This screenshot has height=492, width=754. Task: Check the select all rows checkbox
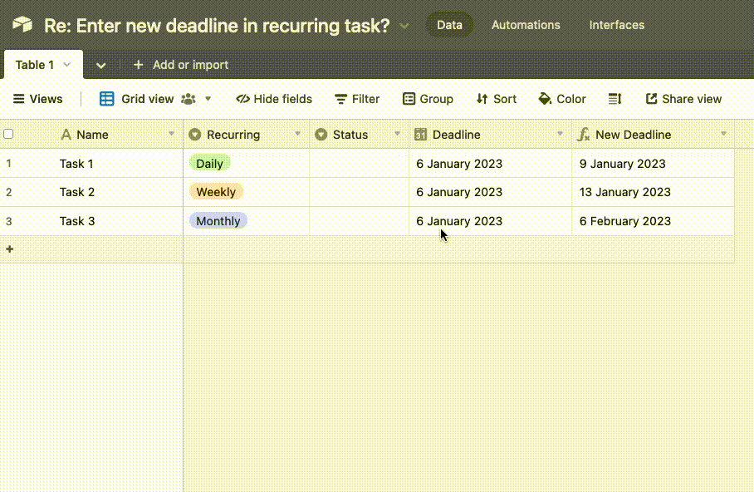tap(8, 134)
